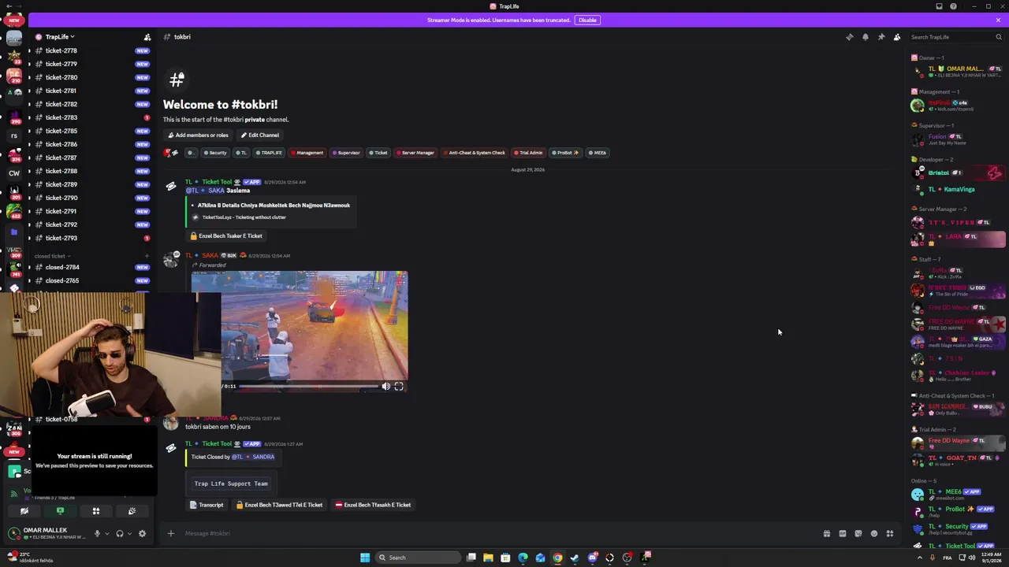1009x567 pixels.
Task: Open the Apps launcher in message bar
Action: (x=889, y=533)
